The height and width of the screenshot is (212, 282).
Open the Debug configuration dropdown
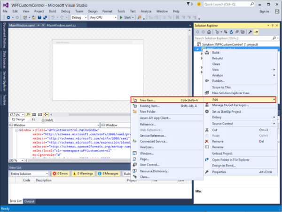pos(78,17)
